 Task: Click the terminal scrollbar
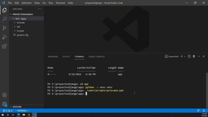(x=207, y=90)
